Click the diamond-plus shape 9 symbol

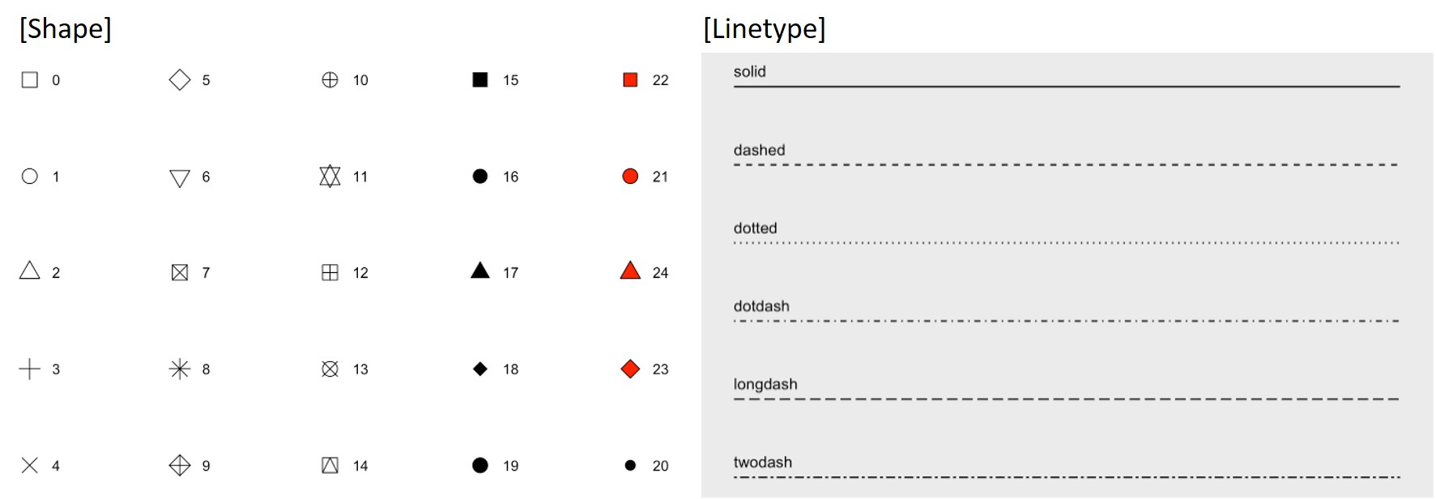coord(180,466)
